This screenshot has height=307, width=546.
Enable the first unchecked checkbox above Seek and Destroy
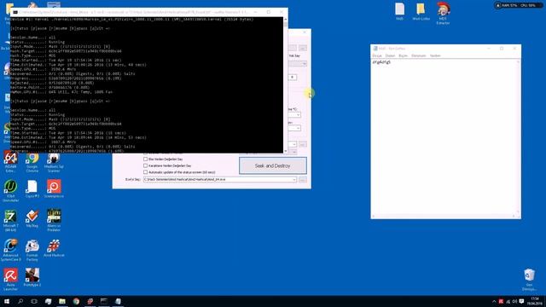146,159
